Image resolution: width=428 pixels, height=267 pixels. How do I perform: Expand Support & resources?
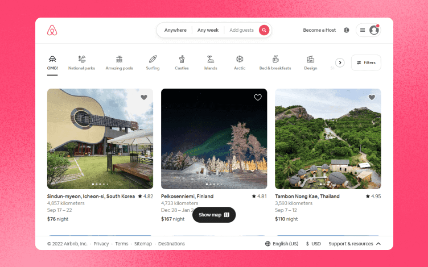(x=355, y=244)
